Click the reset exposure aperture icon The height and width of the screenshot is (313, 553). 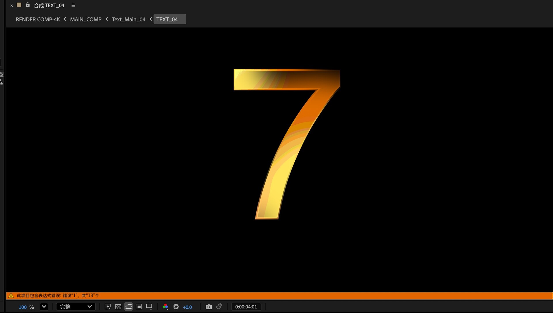[x=176, y=307]
